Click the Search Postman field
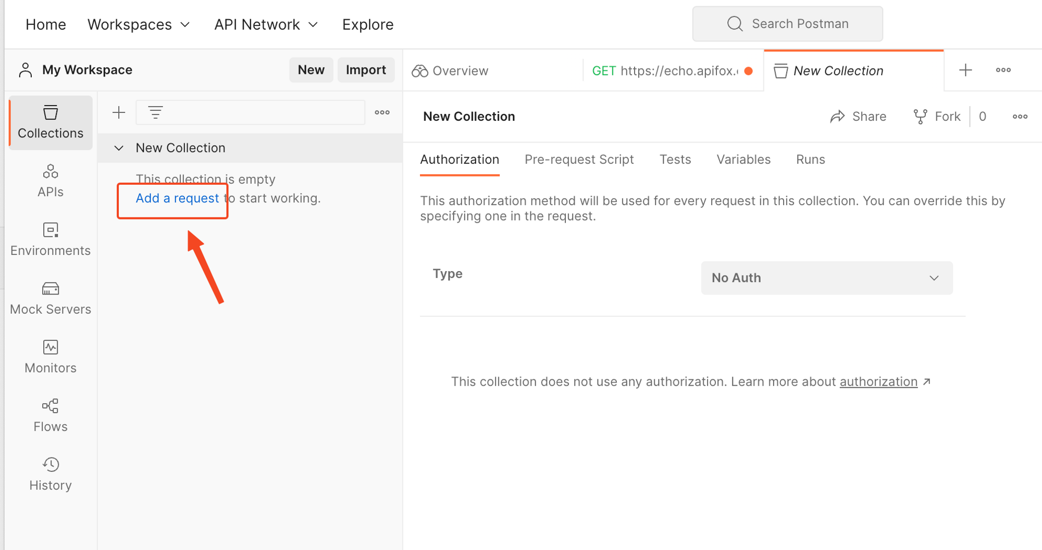 coord(787,24)
